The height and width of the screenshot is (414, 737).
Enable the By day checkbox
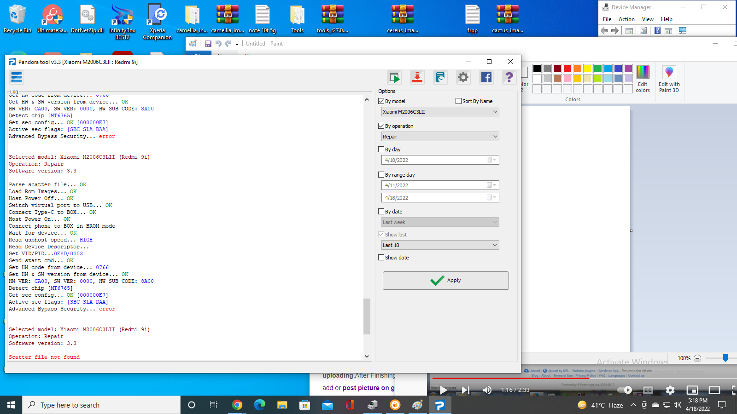click(x=381, y=149)
